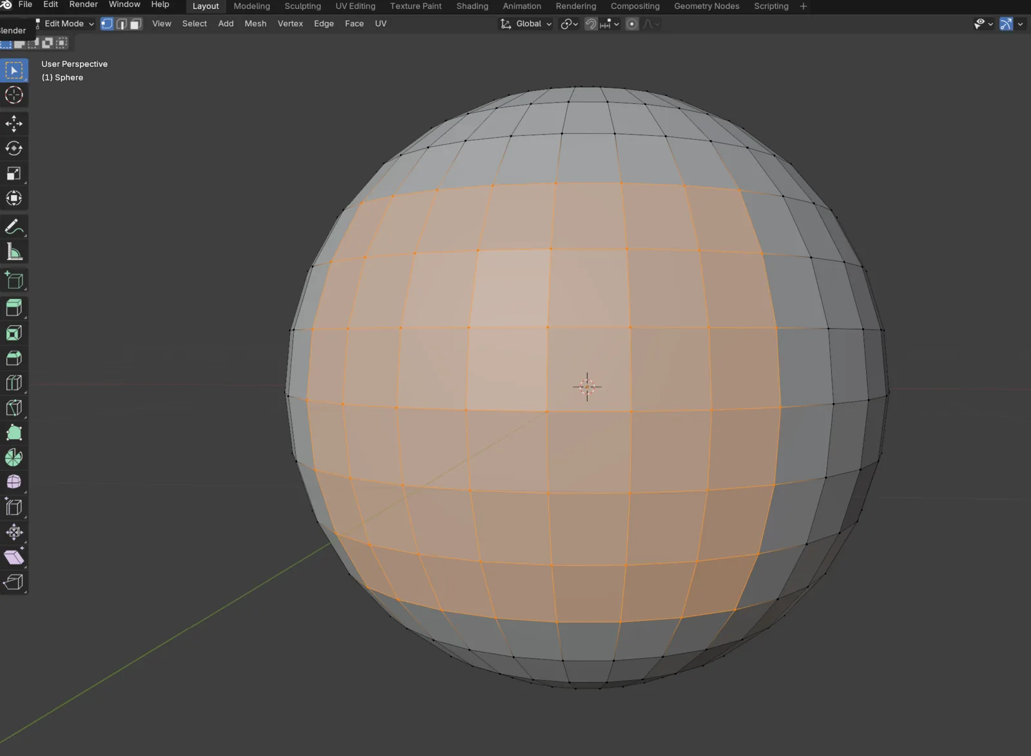Pick the Annotate pencil tool
This screenshot has width=1031, height=756.
pyautogui.click(x=14, y=227)
